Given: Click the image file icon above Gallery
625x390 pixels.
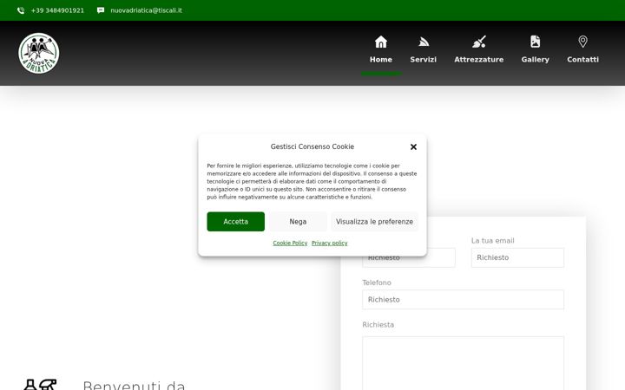Looking at the screenshot, I should [535, 42].
